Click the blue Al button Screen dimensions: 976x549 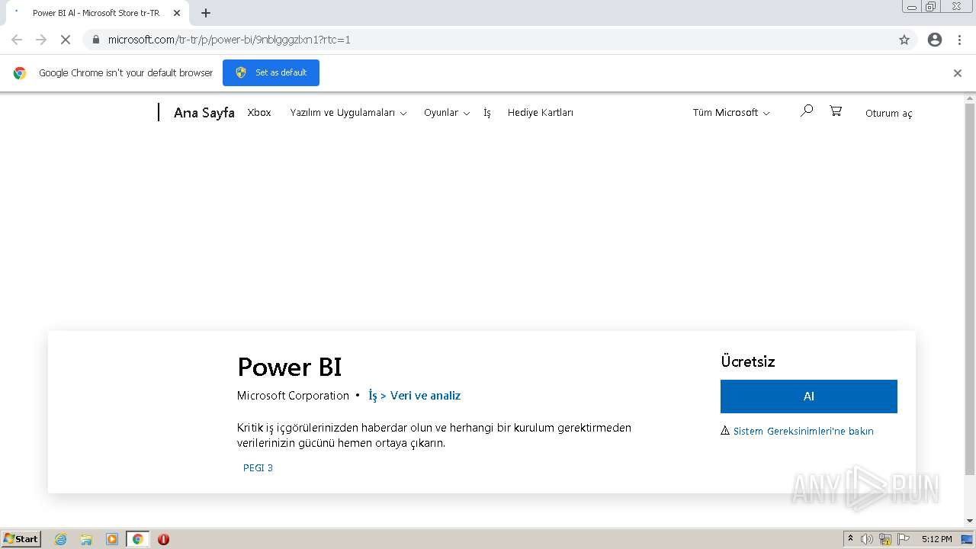(x=809, y=396)
